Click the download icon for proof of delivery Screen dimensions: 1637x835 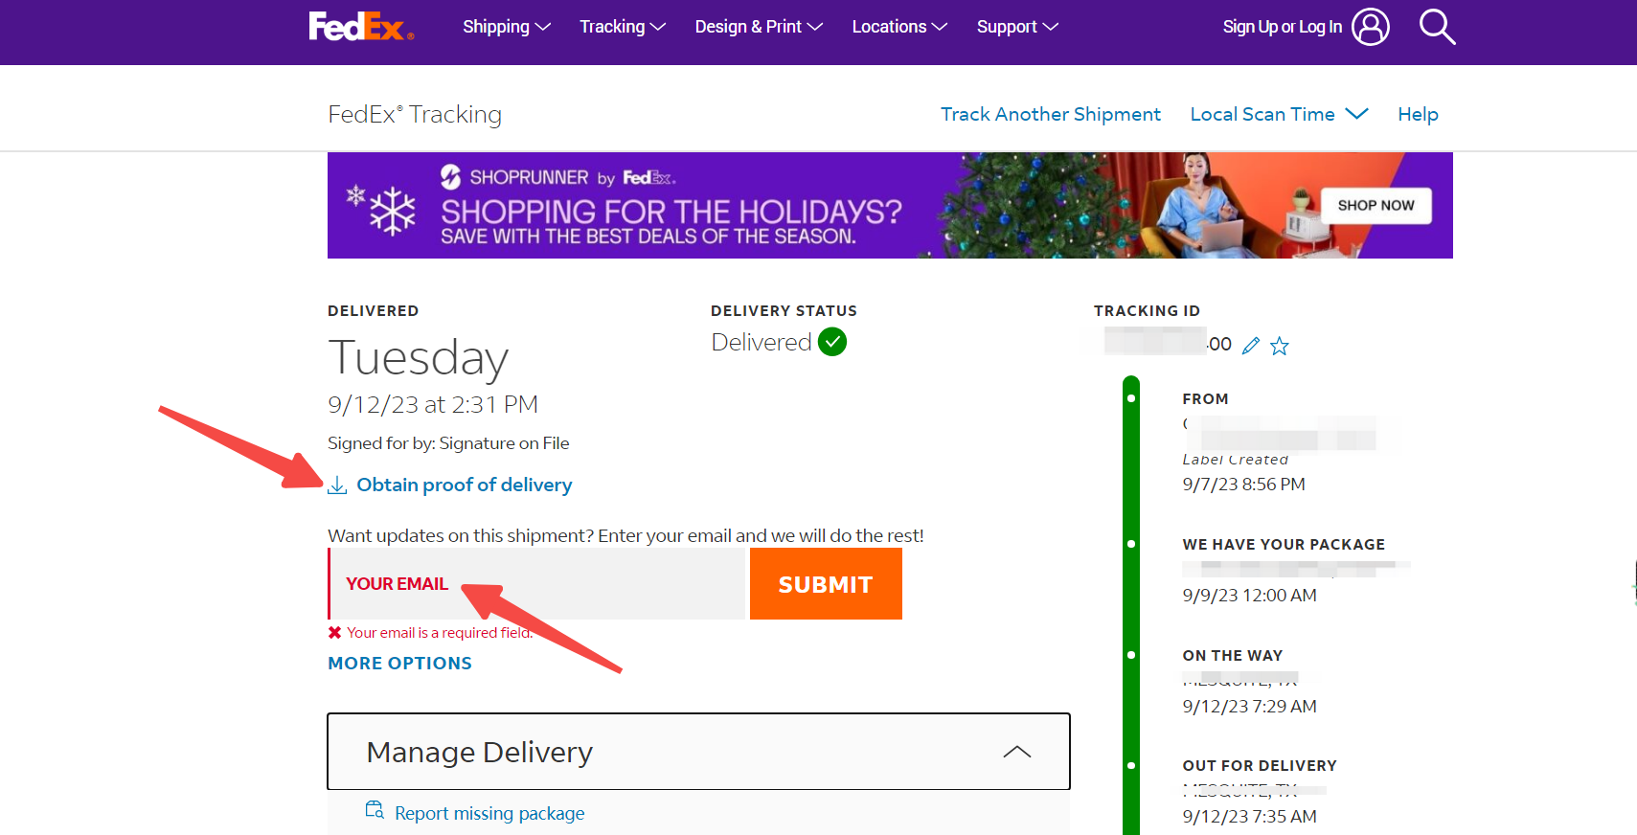(x=337, y=485)
